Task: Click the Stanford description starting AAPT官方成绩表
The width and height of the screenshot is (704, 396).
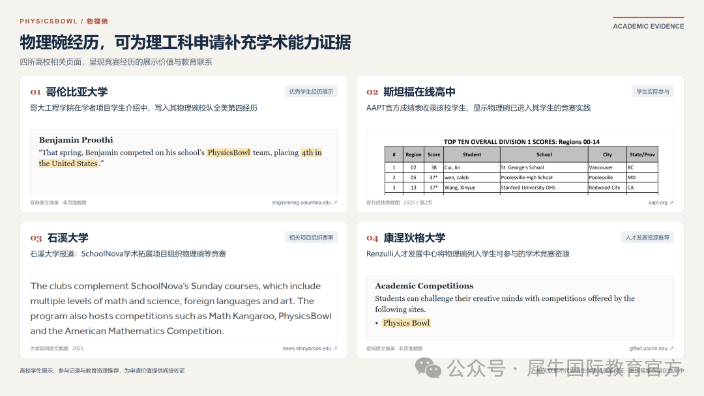Action: point(478,108)
